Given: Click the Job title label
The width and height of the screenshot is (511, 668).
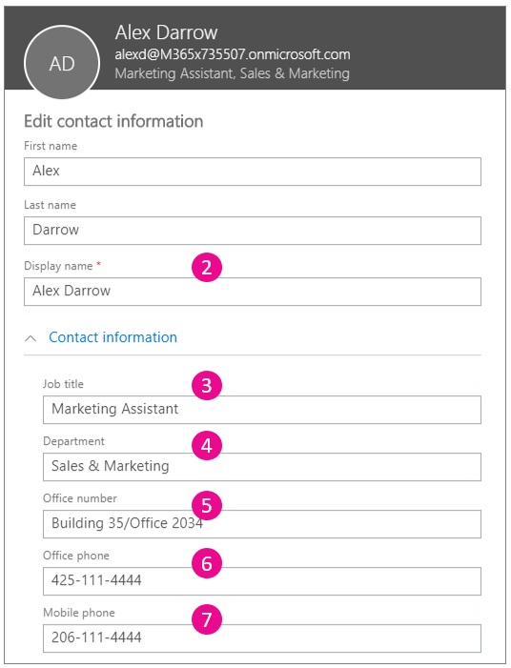Looking at the screenshot, I should [x=63, y=384].
